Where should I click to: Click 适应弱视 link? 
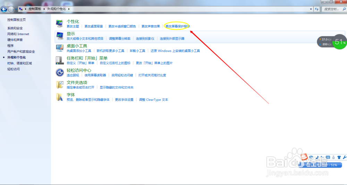tap(73, 75)
